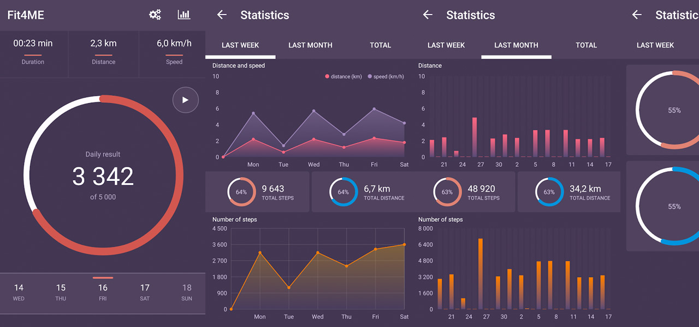Tap the lower 55% blue ring card
The height and width of the screenshot is (327, 699).
[662, 206]
